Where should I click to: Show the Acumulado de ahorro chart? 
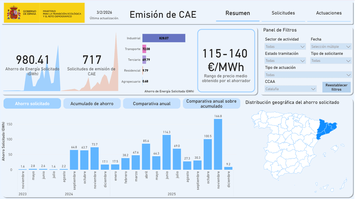(92, 104)
